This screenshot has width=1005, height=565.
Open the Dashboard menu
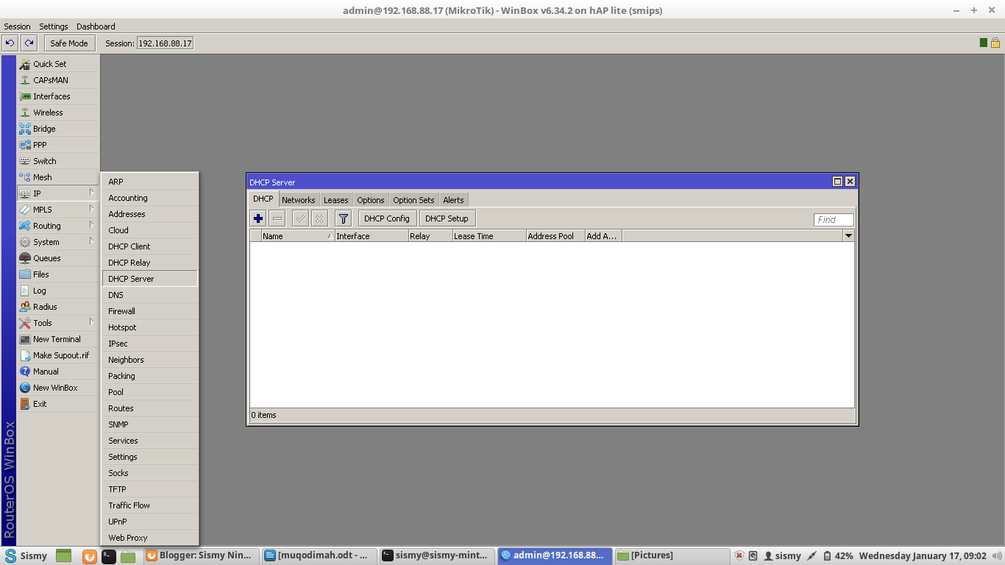click(x=96, y=26)
